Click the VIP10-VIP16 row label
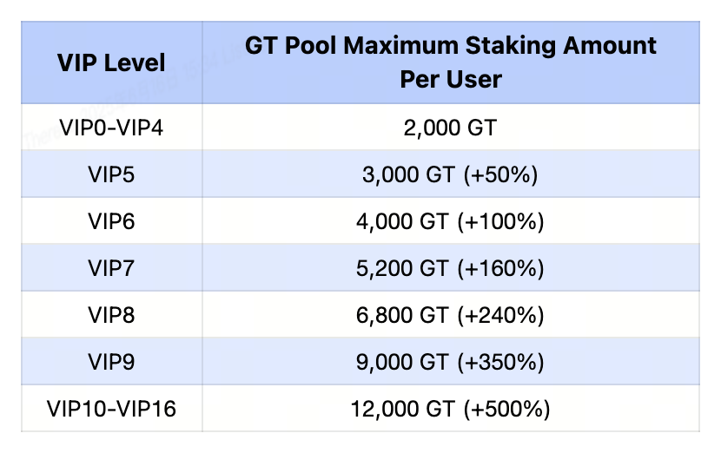 pos(111,409)
